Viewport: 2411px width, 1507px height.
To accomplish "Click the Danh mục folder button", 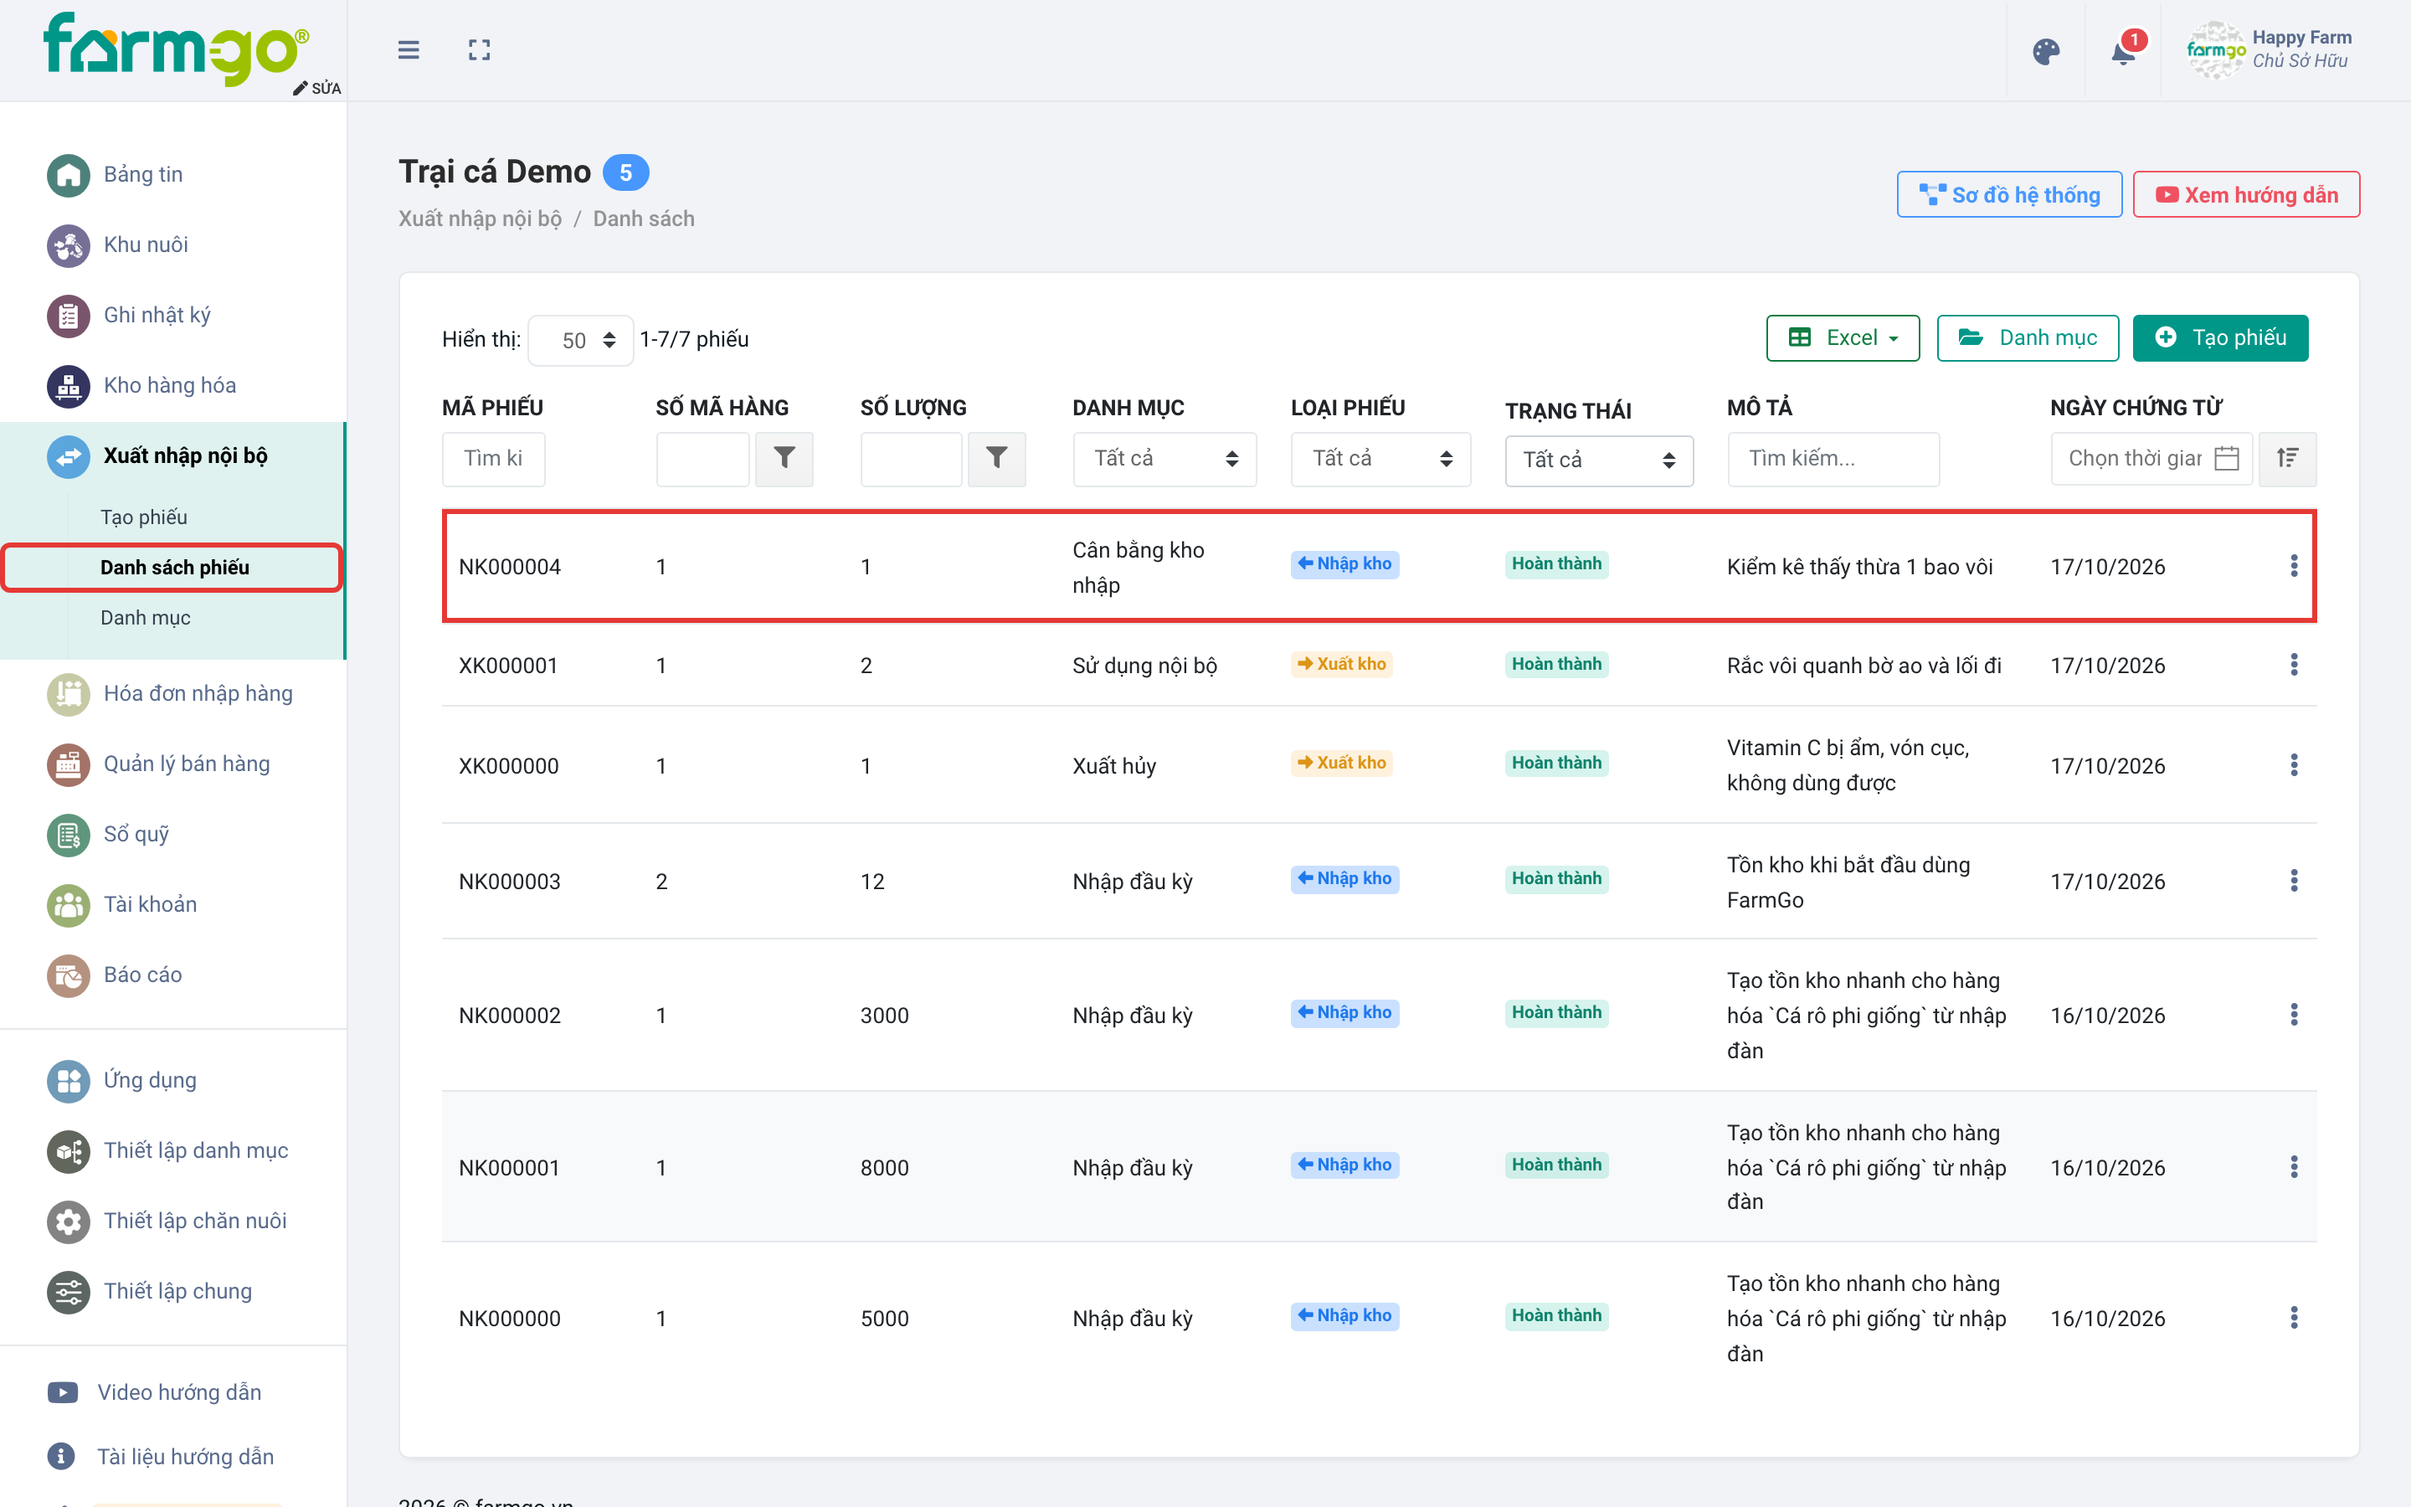I will [x=2028, y=338].
